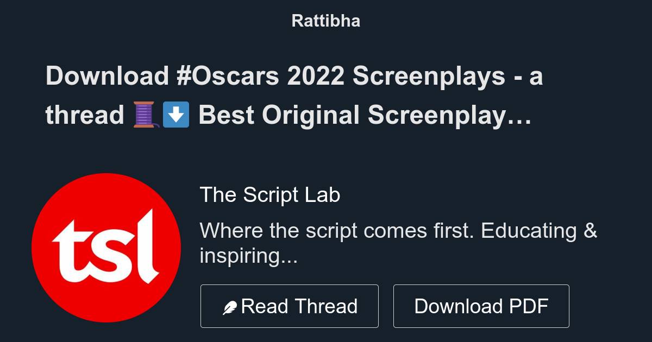Open the Rattibha logo at the top
This screenshot has width=652, height=342.
click(325, 21)
